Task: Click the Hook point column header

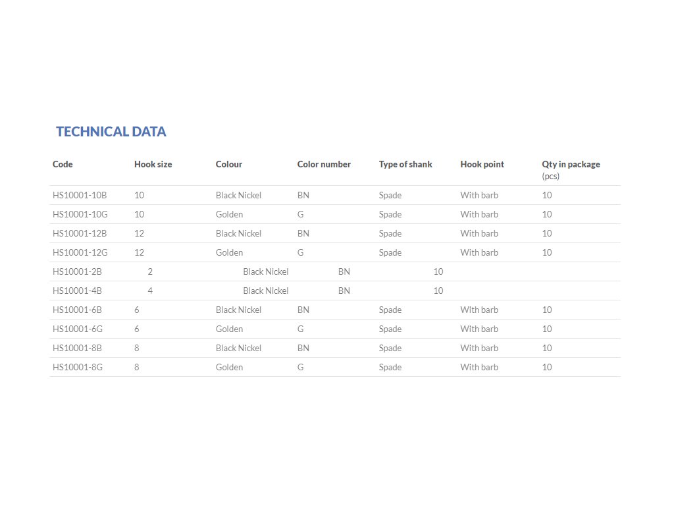Action: coord(482,164)
